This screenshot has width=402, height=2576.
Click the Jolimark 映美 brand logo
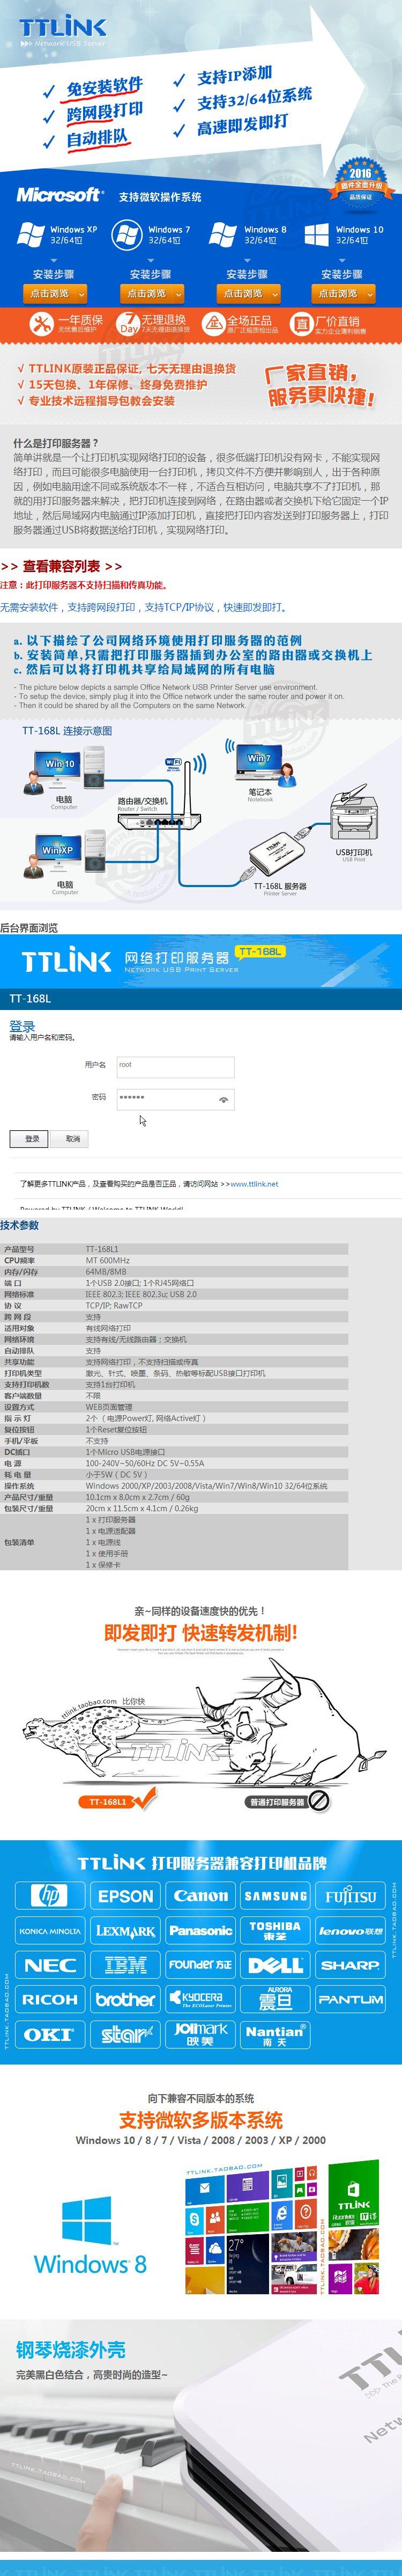click(200, 2035)
